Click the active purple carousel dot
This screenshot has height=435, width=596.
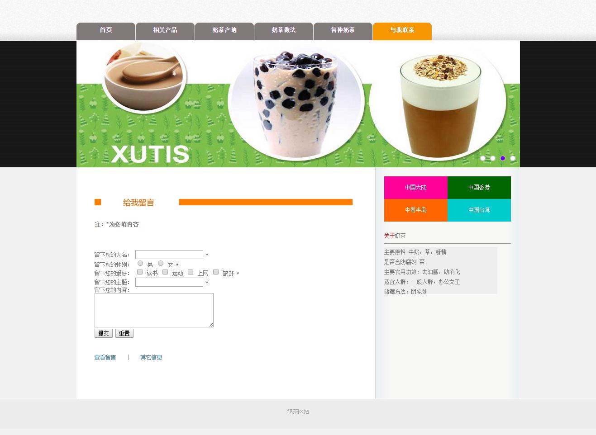503,158
